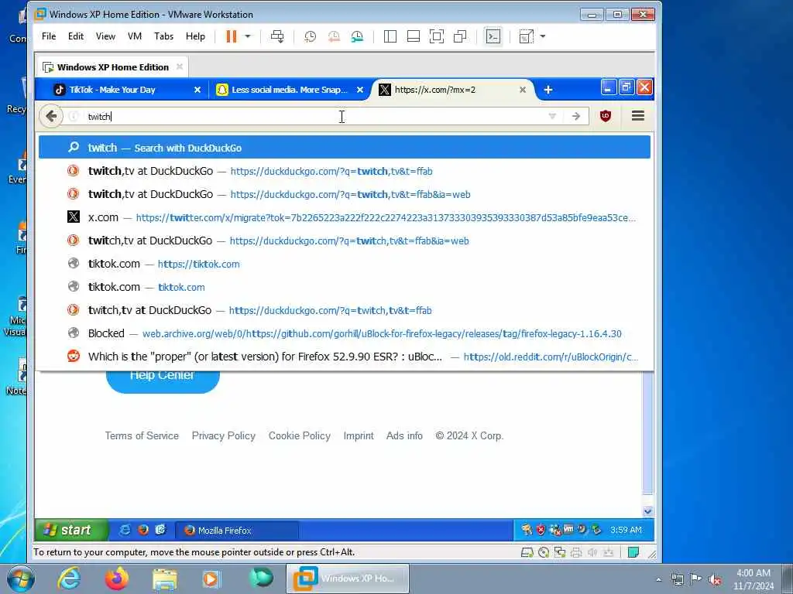Switch to the Snapchat browser tab
This screenshot has height=594, width=793.
[x=290, y=90]
